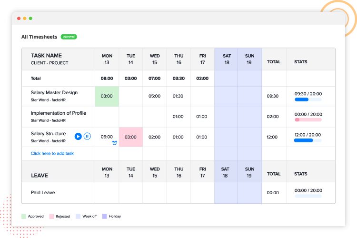
Task: Click alarm clock icon in Monday cell
Action: pos(115,143)
